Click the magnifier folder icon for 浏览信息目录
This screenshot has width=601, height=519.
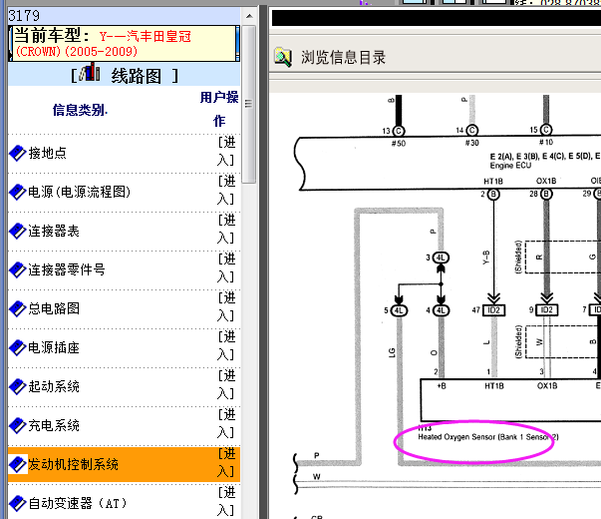coord(283,58)
